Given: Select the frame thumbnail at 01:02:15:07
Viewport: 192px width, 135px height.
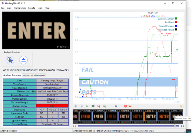Looking at the screenshot, I should pos(98,116).
